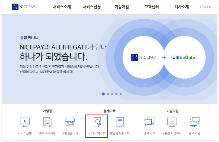Open the 고객센터 menu
The height and width of the screenshot is (142, 219).
pyautogui.click(x=152, y=7)
